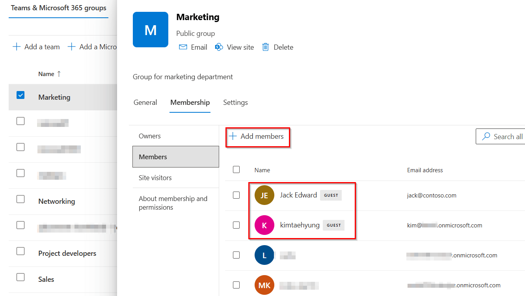
Task: Click Add a team button
Action: (x=36, y=47)
